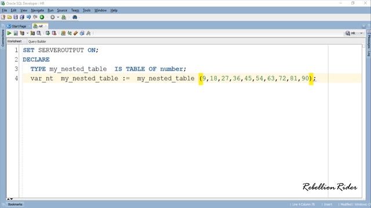Save the worksheet with Save icon
Image resolution: width=371 pixels, height=208 pixels.
tap(16, 17)
